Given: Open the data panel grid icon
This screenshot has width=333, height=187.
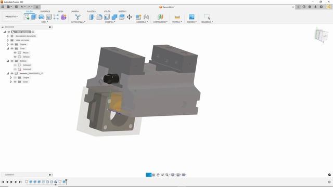Looking at the screenshot, I should [x=3, y=7].
